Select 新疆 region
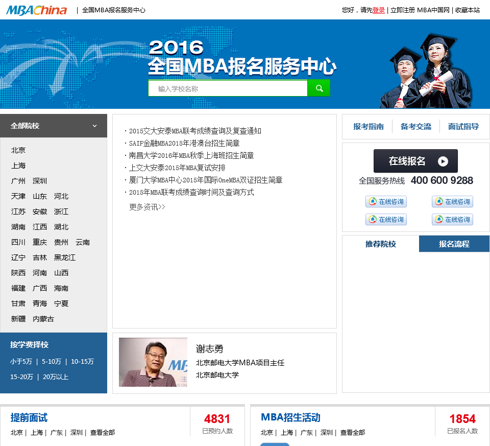This screenshot has height=446, width=490. tap(18, 319)
